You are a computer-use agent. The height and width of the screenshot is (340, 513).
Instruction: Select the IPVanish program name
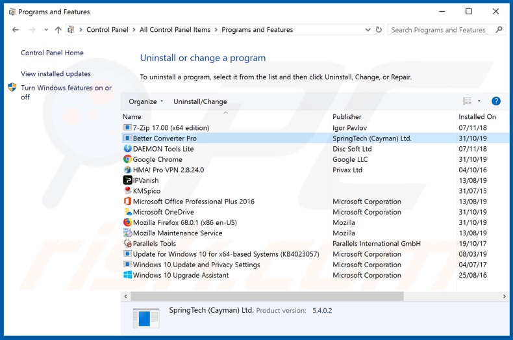[145, 181]
